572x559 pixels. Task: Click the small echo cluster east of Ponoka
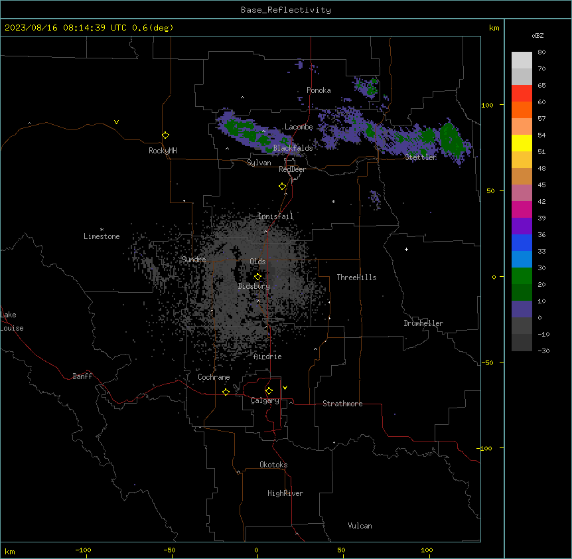(367, 88)
